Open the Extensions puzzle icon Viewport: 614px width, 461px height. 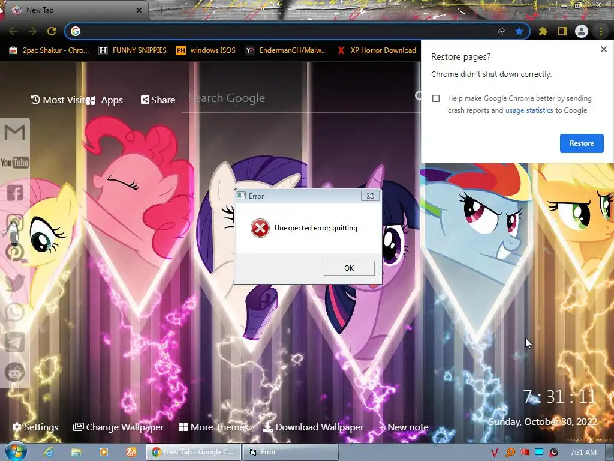point(543,31)
